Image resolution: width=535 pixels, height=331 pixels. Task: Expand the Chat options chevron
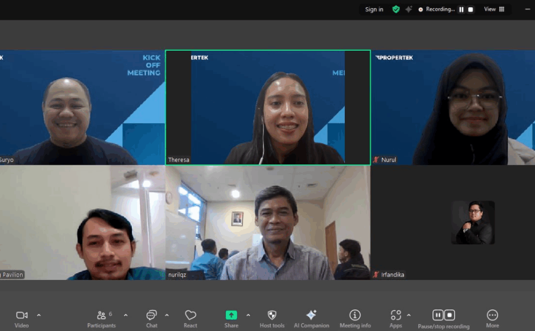167,315
